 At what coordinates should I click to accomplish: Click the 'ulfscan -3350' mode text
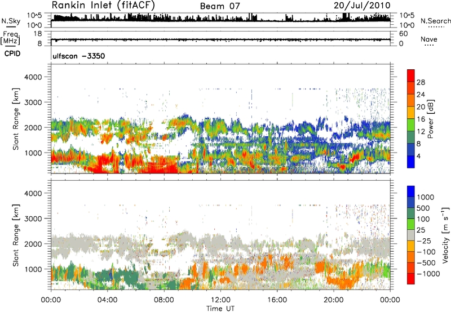[x=79, y=56]
